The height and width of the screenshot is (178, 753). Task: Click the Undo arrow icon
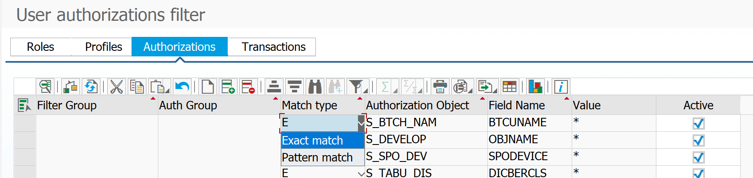[182, 87]
